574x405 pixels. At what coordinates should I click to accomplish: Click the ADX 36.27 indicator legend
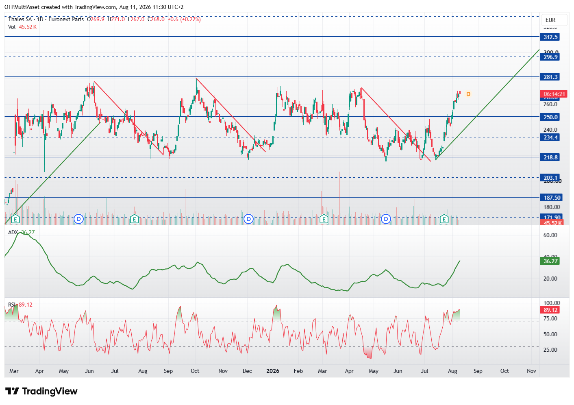click(x=22, y=232)
